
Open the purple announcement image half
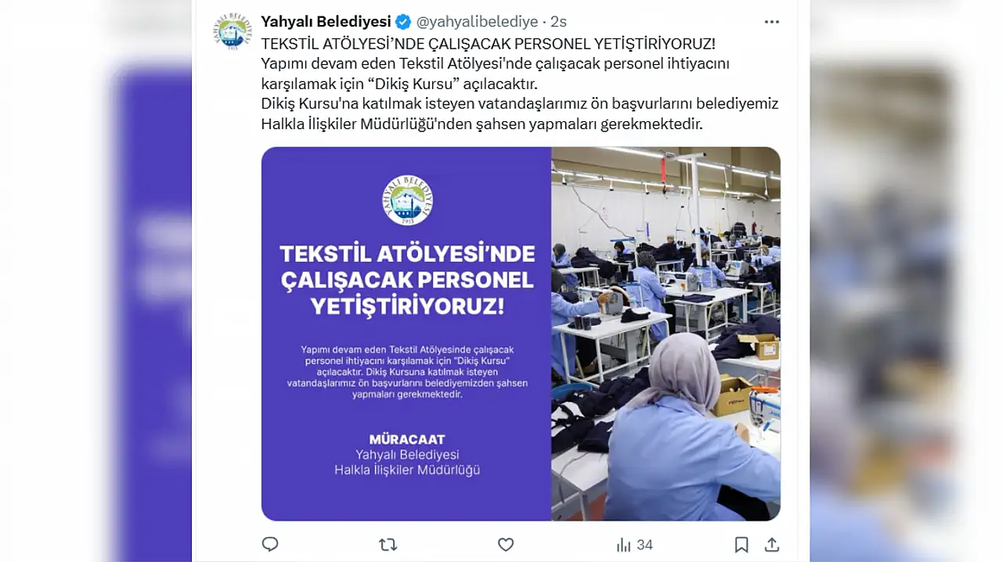pos(406,334)
